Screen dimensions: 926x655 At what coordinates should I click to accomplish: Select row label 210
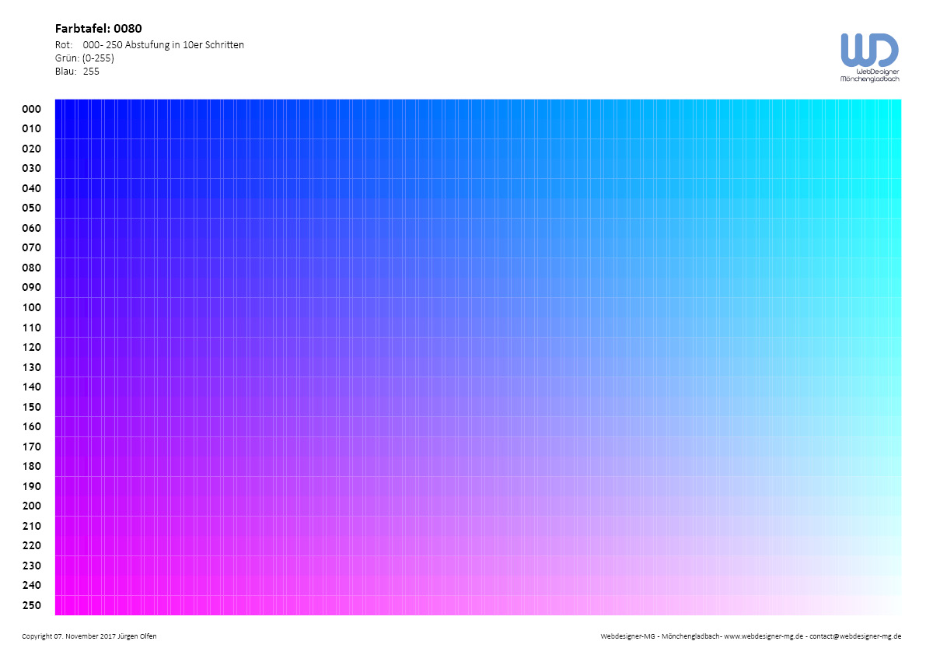[32, 526]
